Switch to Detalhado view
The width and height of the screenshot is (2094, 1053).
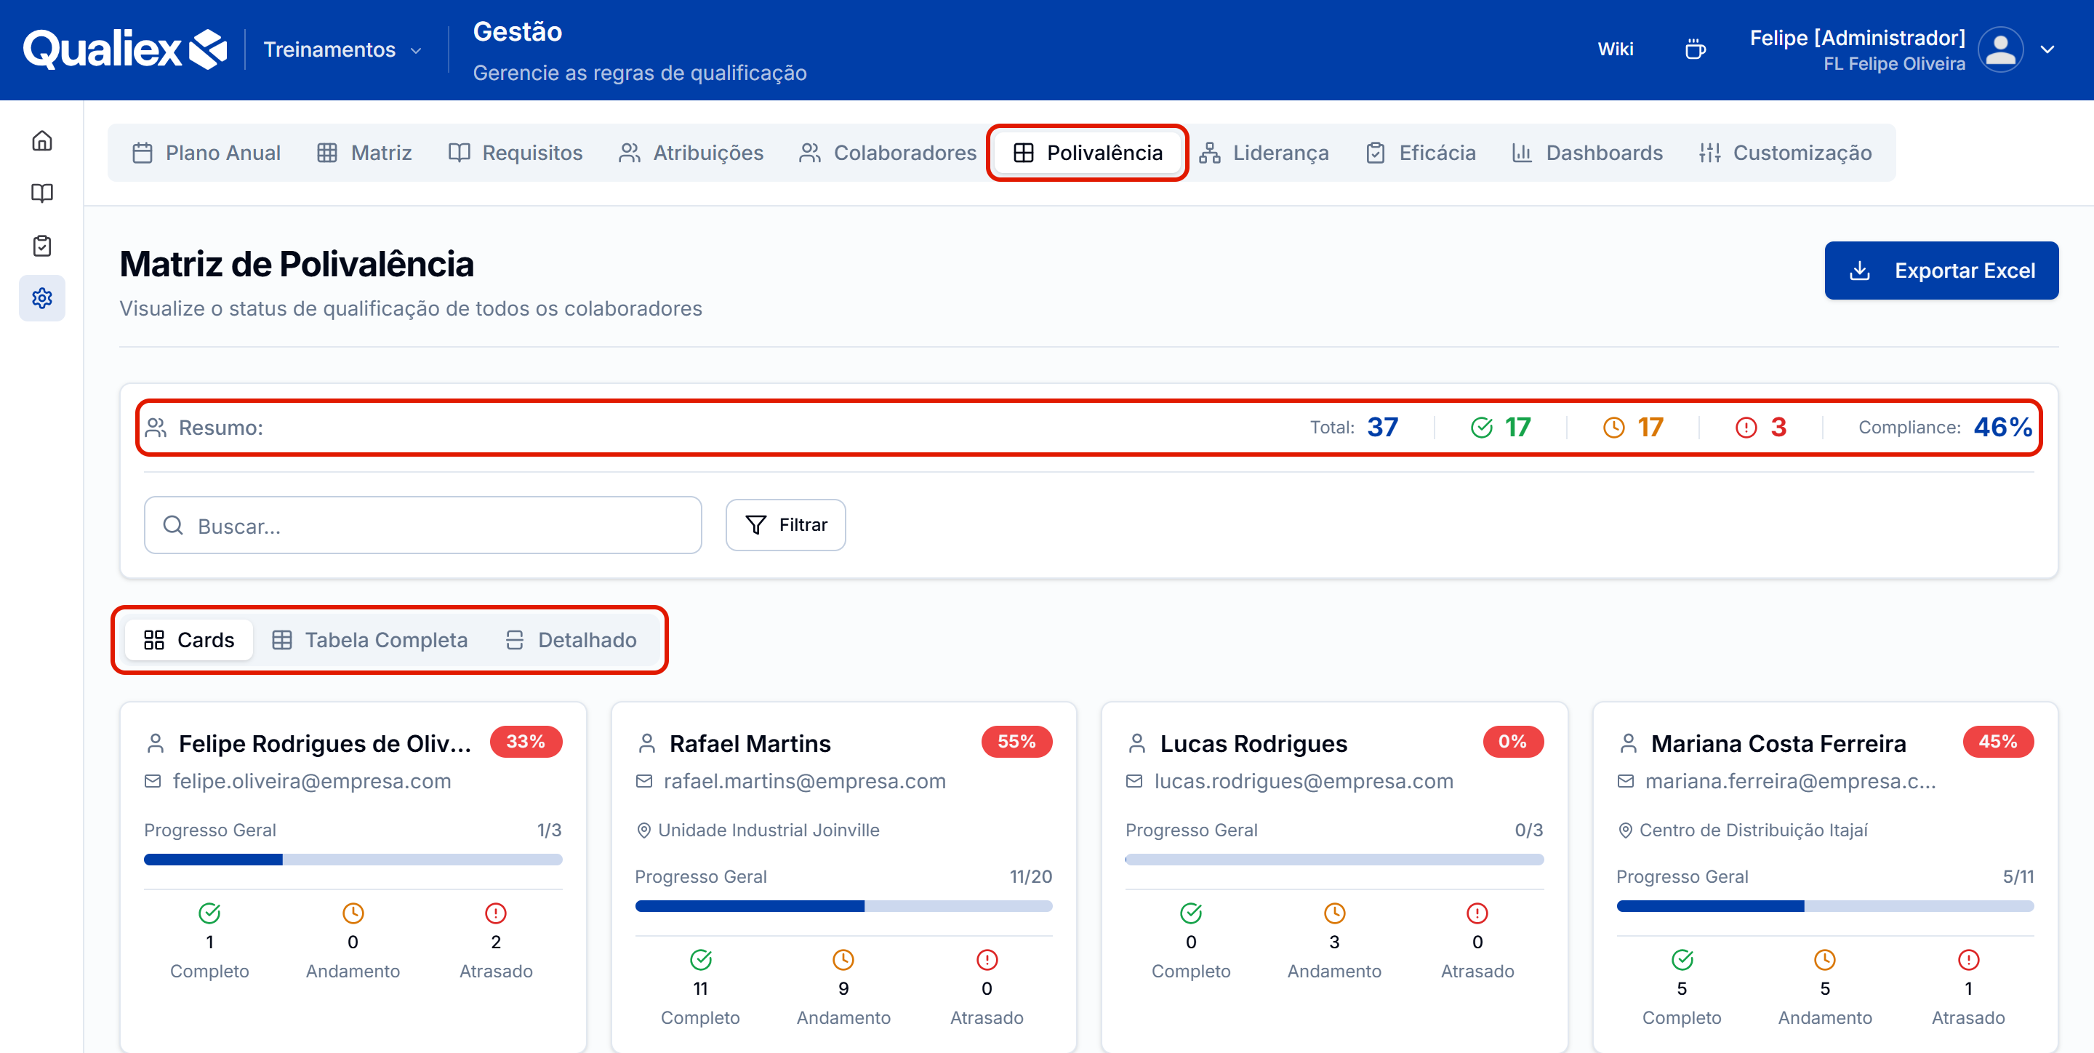click(571, 640)
